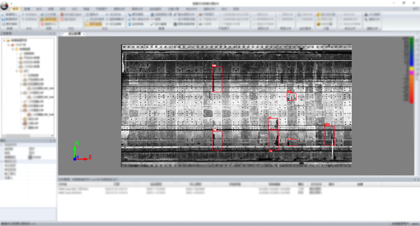Screen dimensions: 420x226
Task: Click the highlighted bottom button in fifth ribbon group
Action: tap(94, 24)
